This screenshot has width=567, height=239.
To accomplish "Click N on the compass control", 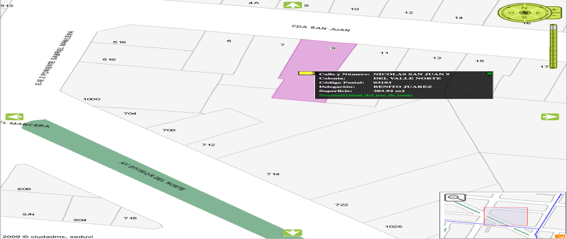I will (x=524, y=8).
